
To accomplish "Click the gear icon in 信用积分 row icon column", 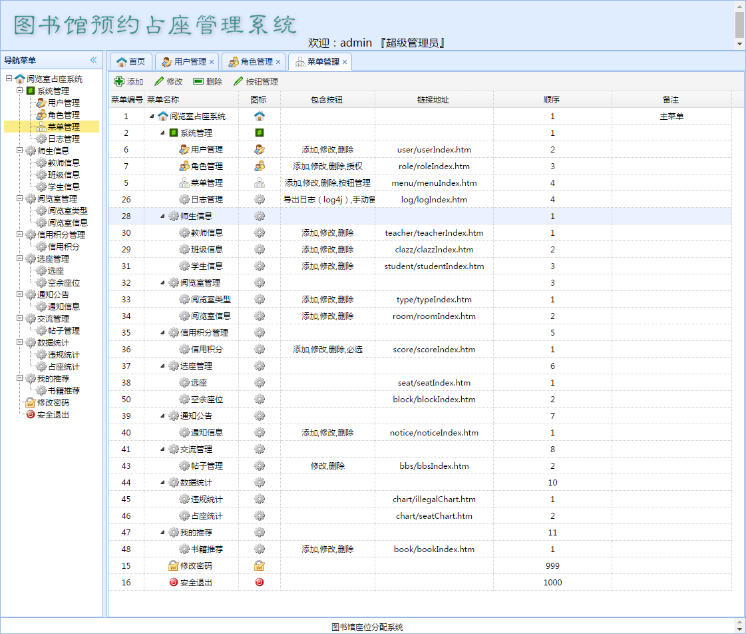I will click(x=260, y=350).
